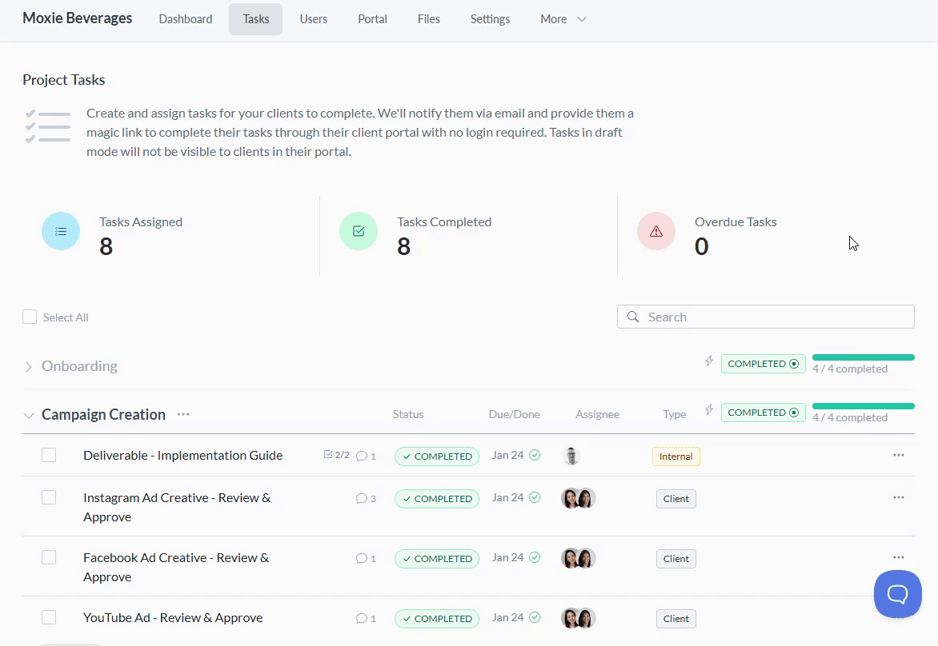938x646 pixels.
Task: Click the lightning automation icon in Campaign Creation
Action: pos(708,410)
